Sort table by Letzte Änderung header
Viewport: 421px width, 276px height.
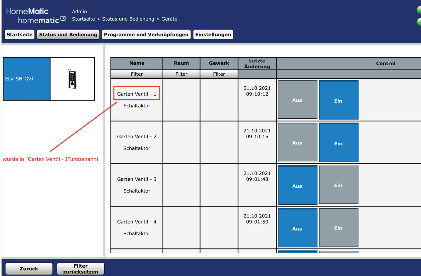tap(257, 64)
